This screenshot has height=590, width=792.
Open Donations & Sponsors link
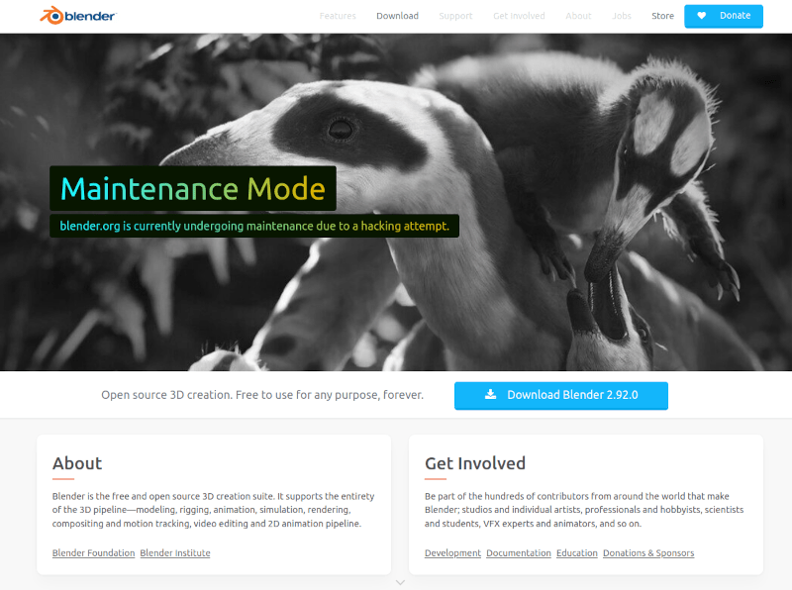(x=648, y=553)
